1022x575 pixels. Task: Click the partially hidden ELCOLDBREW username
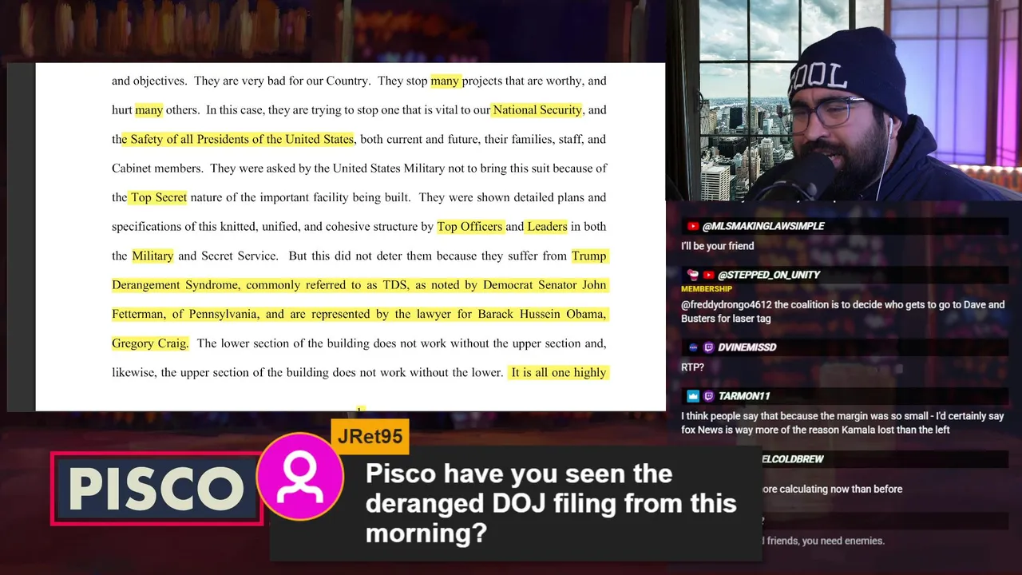[x=792, y=459]
